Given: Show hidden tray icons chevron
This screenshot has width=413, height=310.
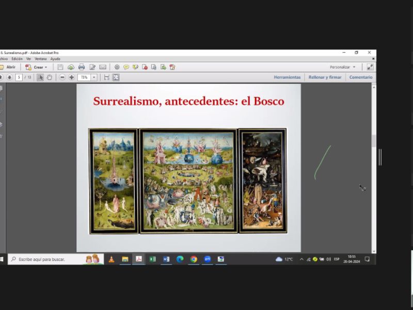Looking at the screenshot, I should coord(301,259).
